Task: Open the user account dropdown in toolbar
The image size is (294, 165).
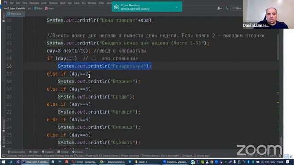Action: (x=220, y=8)
